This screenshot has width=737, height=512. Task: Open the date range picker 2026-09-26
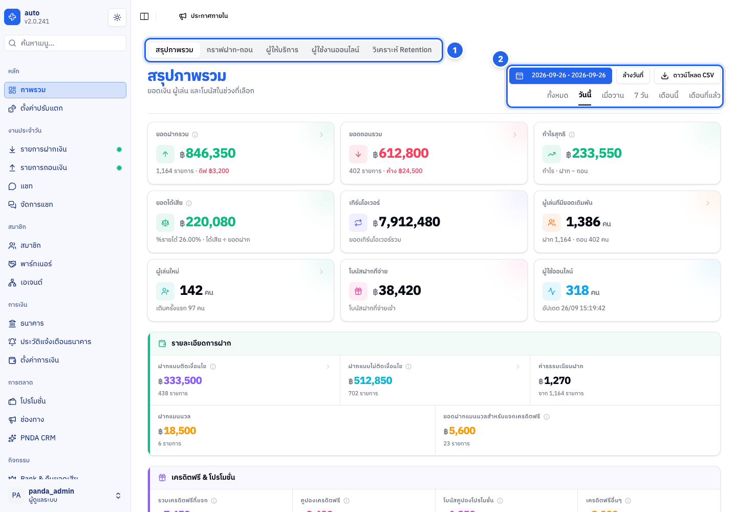click(x=560, y=76)
